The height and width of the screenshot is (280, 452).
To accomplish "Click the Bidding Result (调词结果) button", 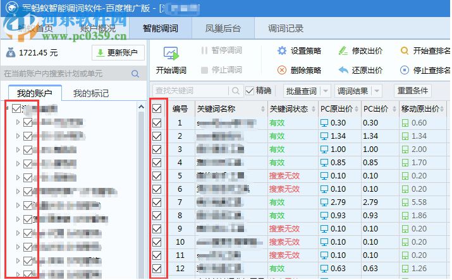I will 353,91.
